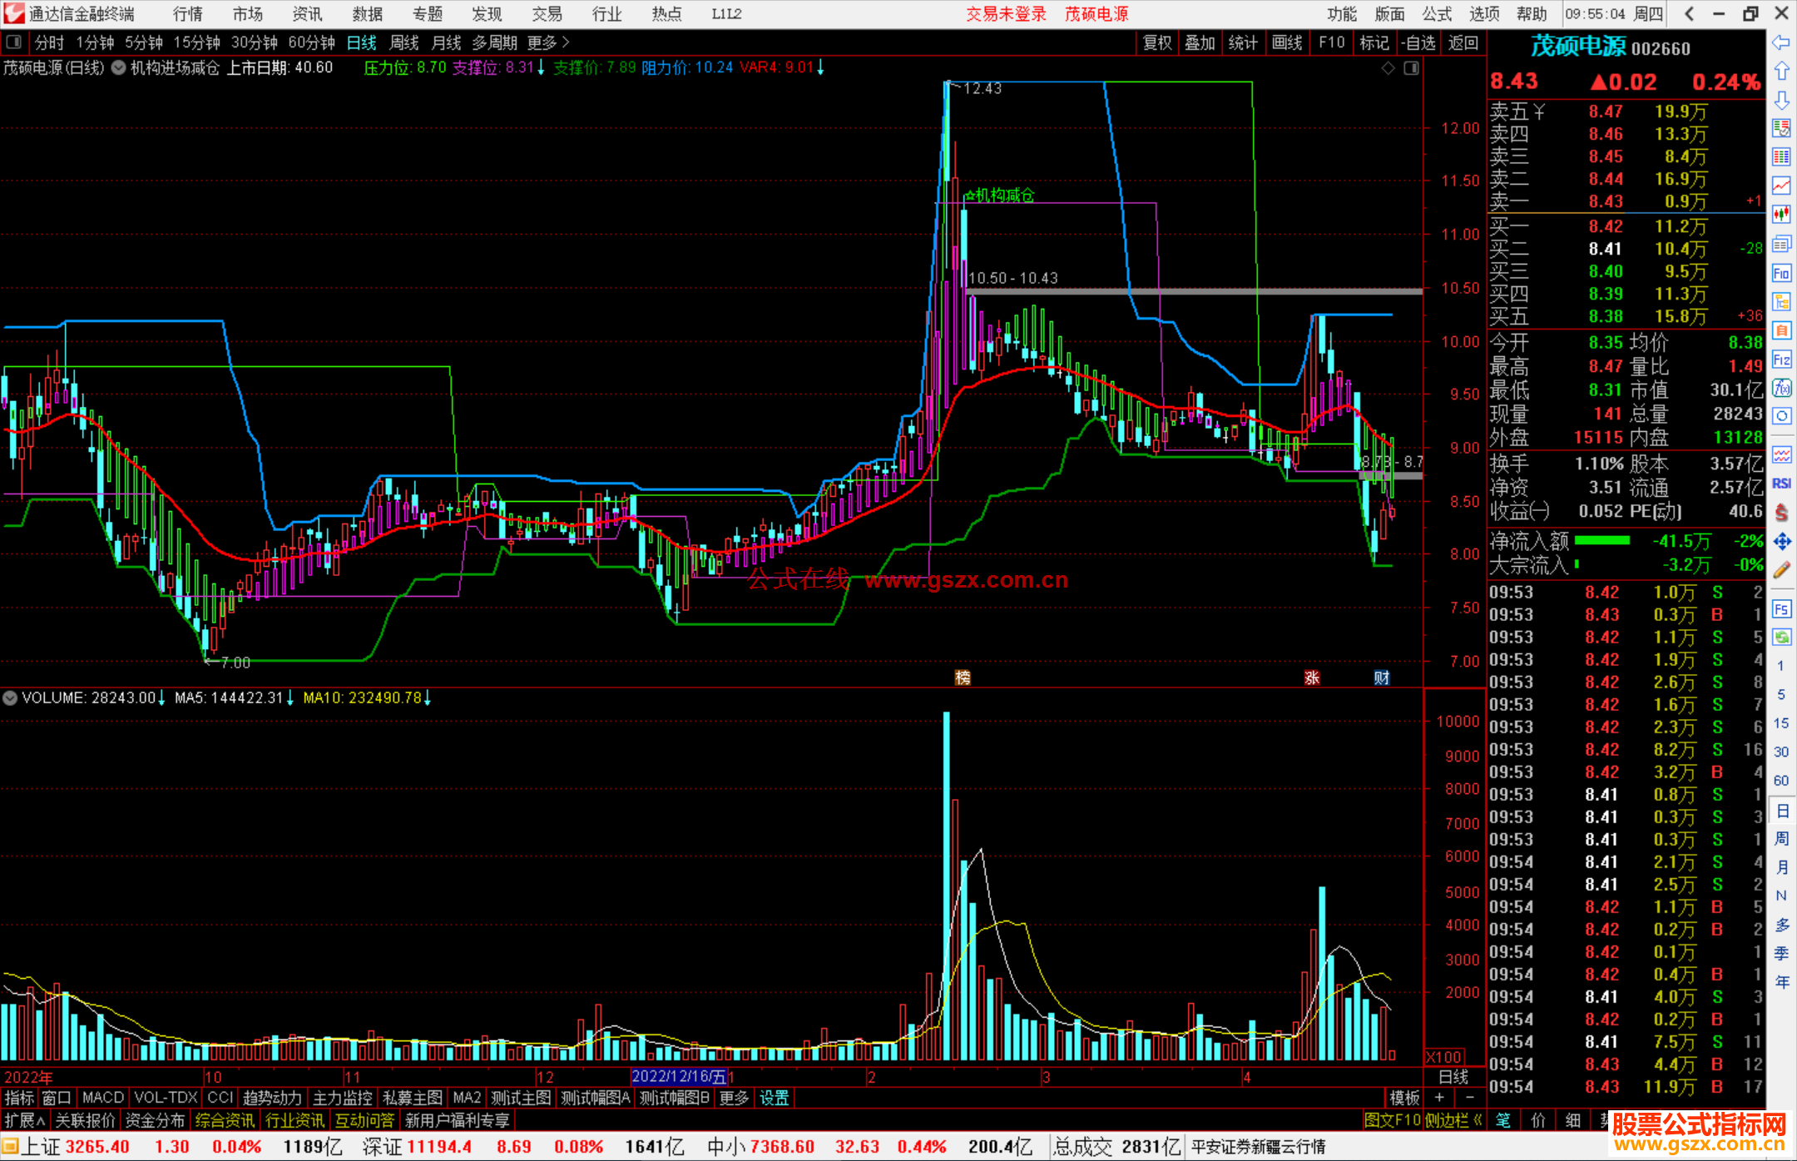Toggle the VOLUME indicator round checkmark

click(x=10, y=698)
